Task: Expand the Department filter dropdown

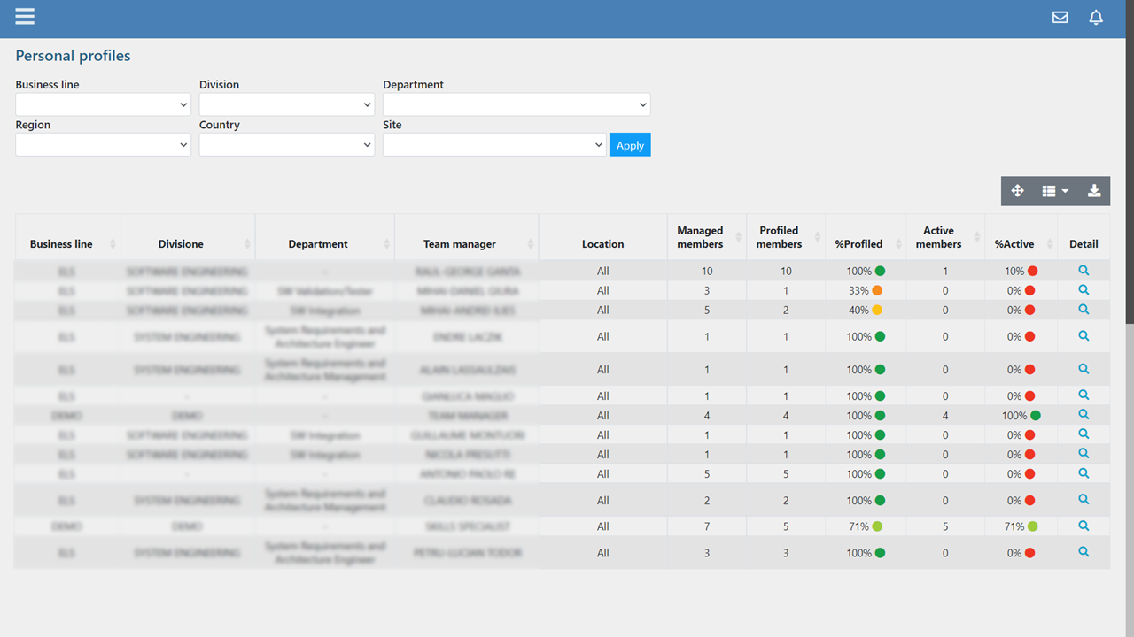Action: pyautogui.click(x=517, y=104)
